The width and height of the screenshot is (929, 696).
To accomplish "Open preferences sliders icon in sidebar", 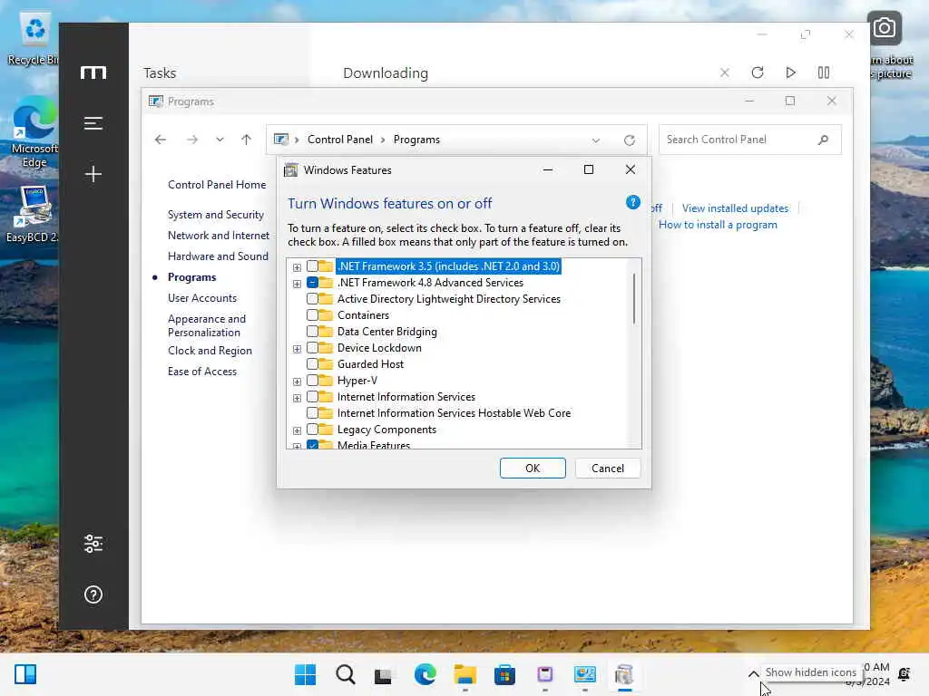I will (x=93, y=544).
